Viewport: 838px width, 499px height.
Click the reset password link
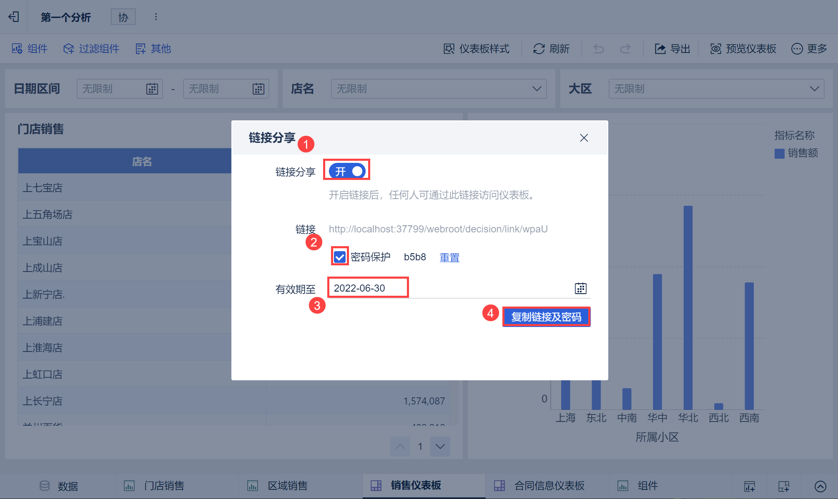point(449,257)
